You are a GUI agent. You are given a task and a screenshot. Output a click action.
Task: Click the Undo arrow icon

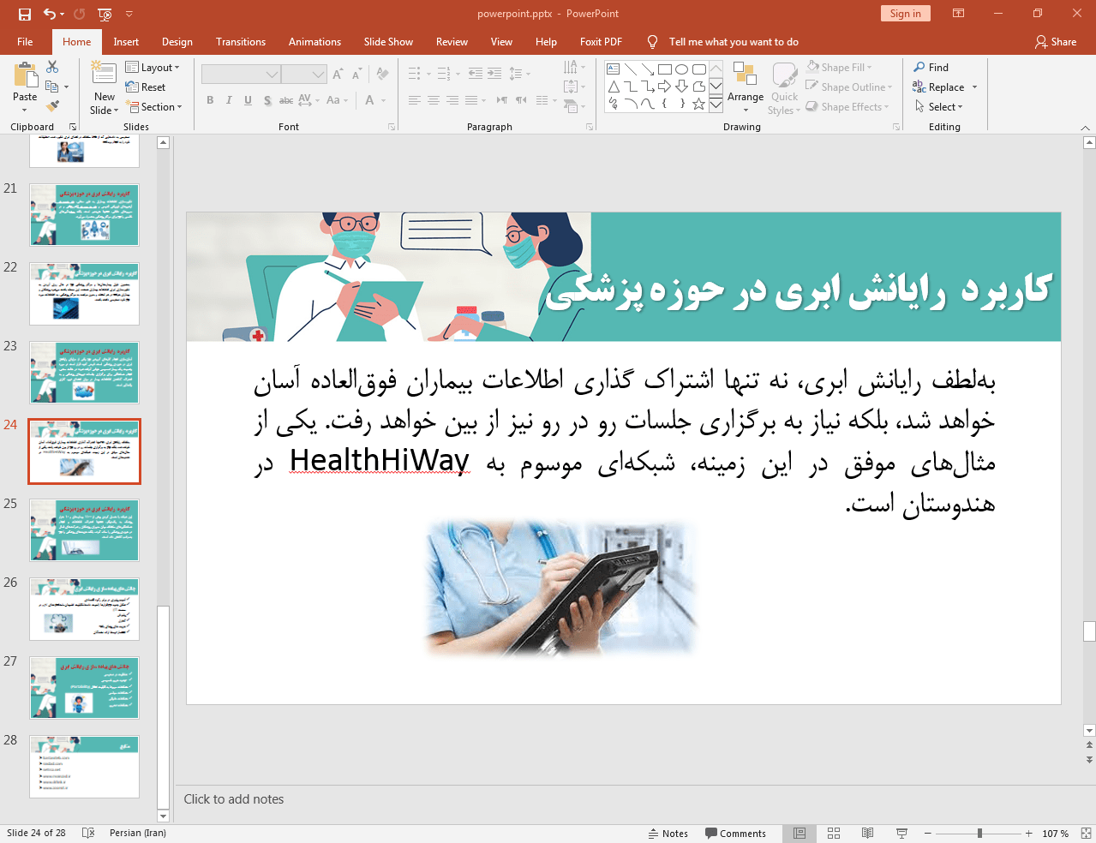50,14
